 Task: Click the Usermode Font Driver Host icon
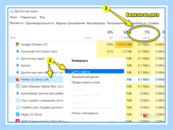pyautogui.click(x=18, y=51)
